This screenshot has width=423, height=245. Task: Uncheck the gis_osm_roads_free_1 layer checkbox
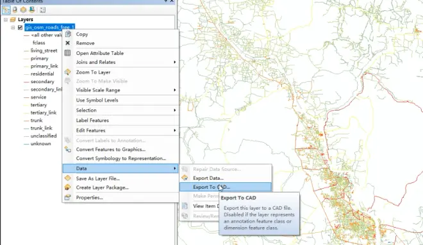[20, 28]
